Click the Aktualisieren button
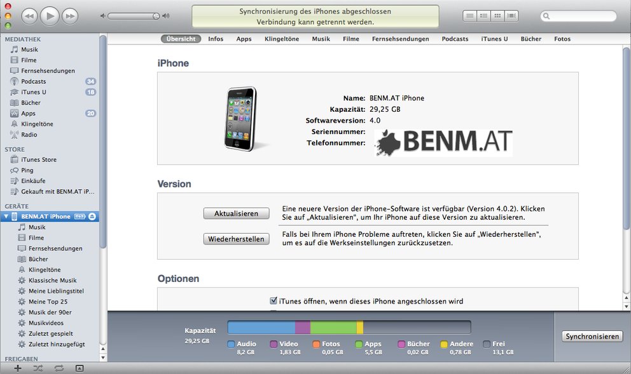Viewport: 631px width, 374px height. click(236, 213)
